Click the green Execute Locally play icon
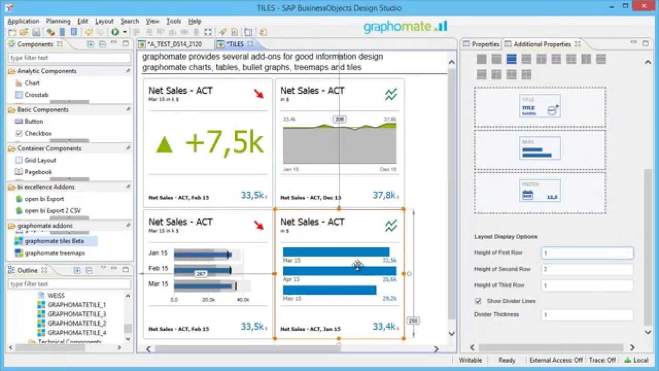Viewport: 659px width, 371px height. [115, 32]
